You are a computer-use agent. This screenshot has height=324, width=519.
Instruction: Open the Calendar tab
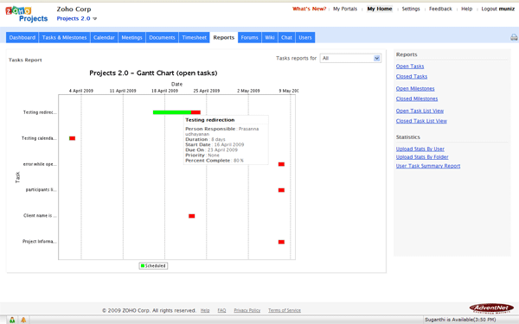click(104, 37)
